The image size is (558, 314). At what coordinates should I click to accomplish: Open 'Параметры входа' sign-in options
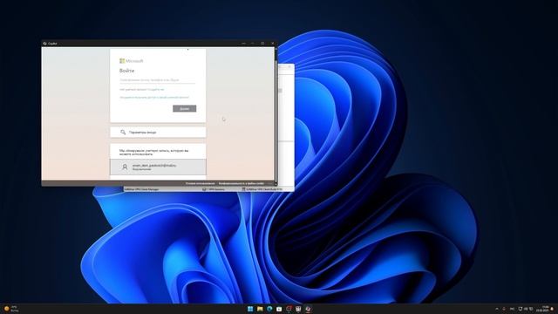pyautogui.click(x=158, y=132)
